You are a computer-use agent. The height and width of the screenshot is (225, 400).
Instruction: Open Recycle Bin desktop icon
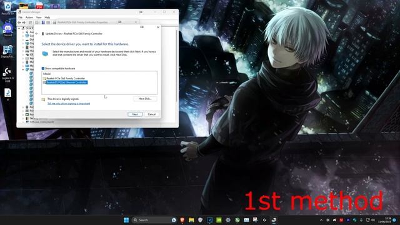[x=7, y=7]
